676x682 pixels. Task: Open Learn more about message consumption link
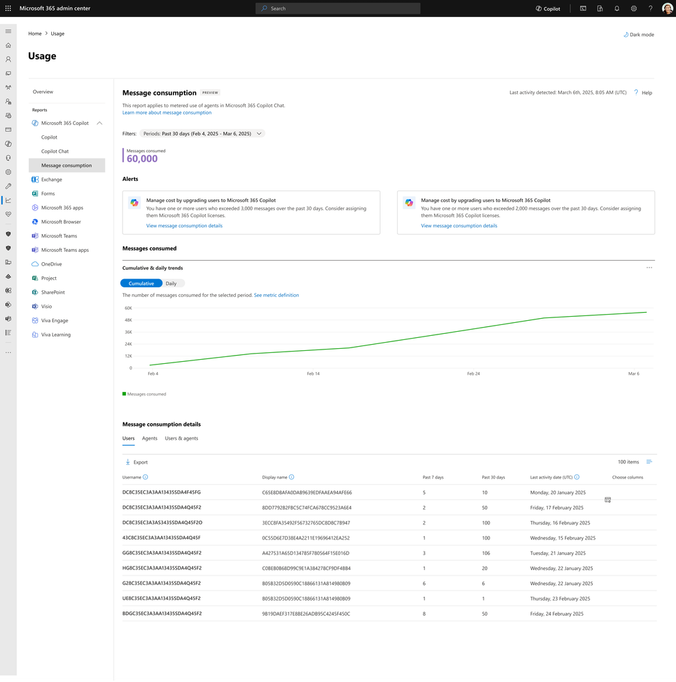167,113
